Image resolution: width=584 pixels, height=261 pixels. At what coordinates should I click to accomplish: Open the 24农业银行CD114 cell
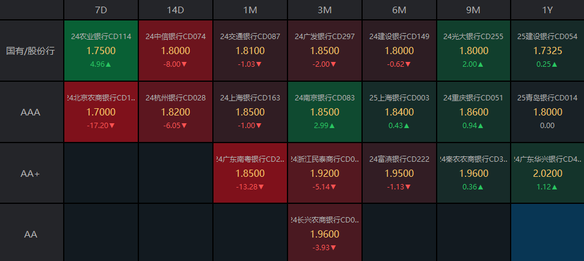(101, 51)
